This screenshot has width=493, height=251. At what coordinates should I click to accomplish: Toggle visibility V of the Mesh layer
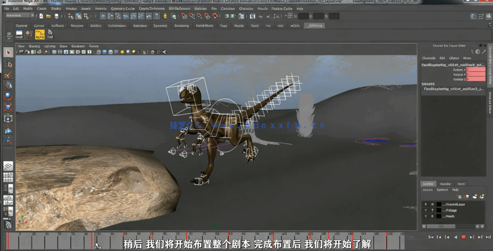(x=425, y=216)
